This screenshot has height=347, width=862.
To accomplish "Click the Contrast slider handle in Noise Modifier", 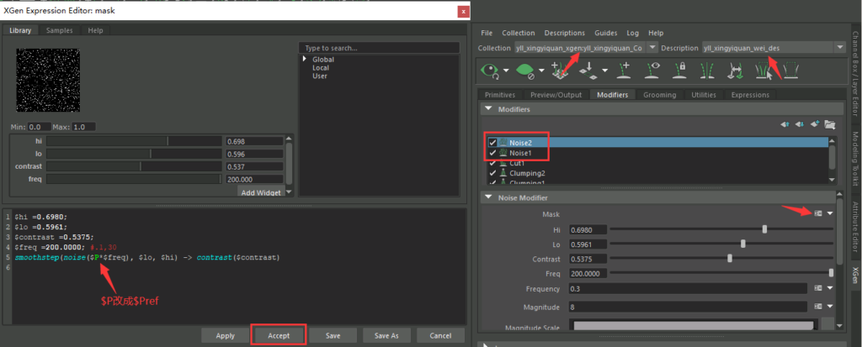I will 729,258.
